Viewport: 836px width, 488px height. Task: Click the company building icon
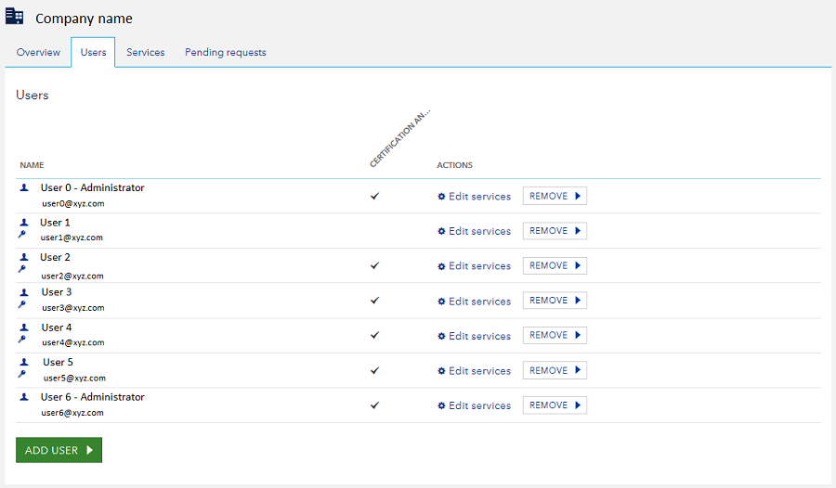pos(15,17)
